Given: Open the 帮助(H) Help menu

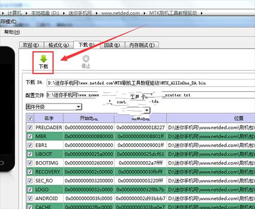Looking at the screenshot, I should [12, 32].
